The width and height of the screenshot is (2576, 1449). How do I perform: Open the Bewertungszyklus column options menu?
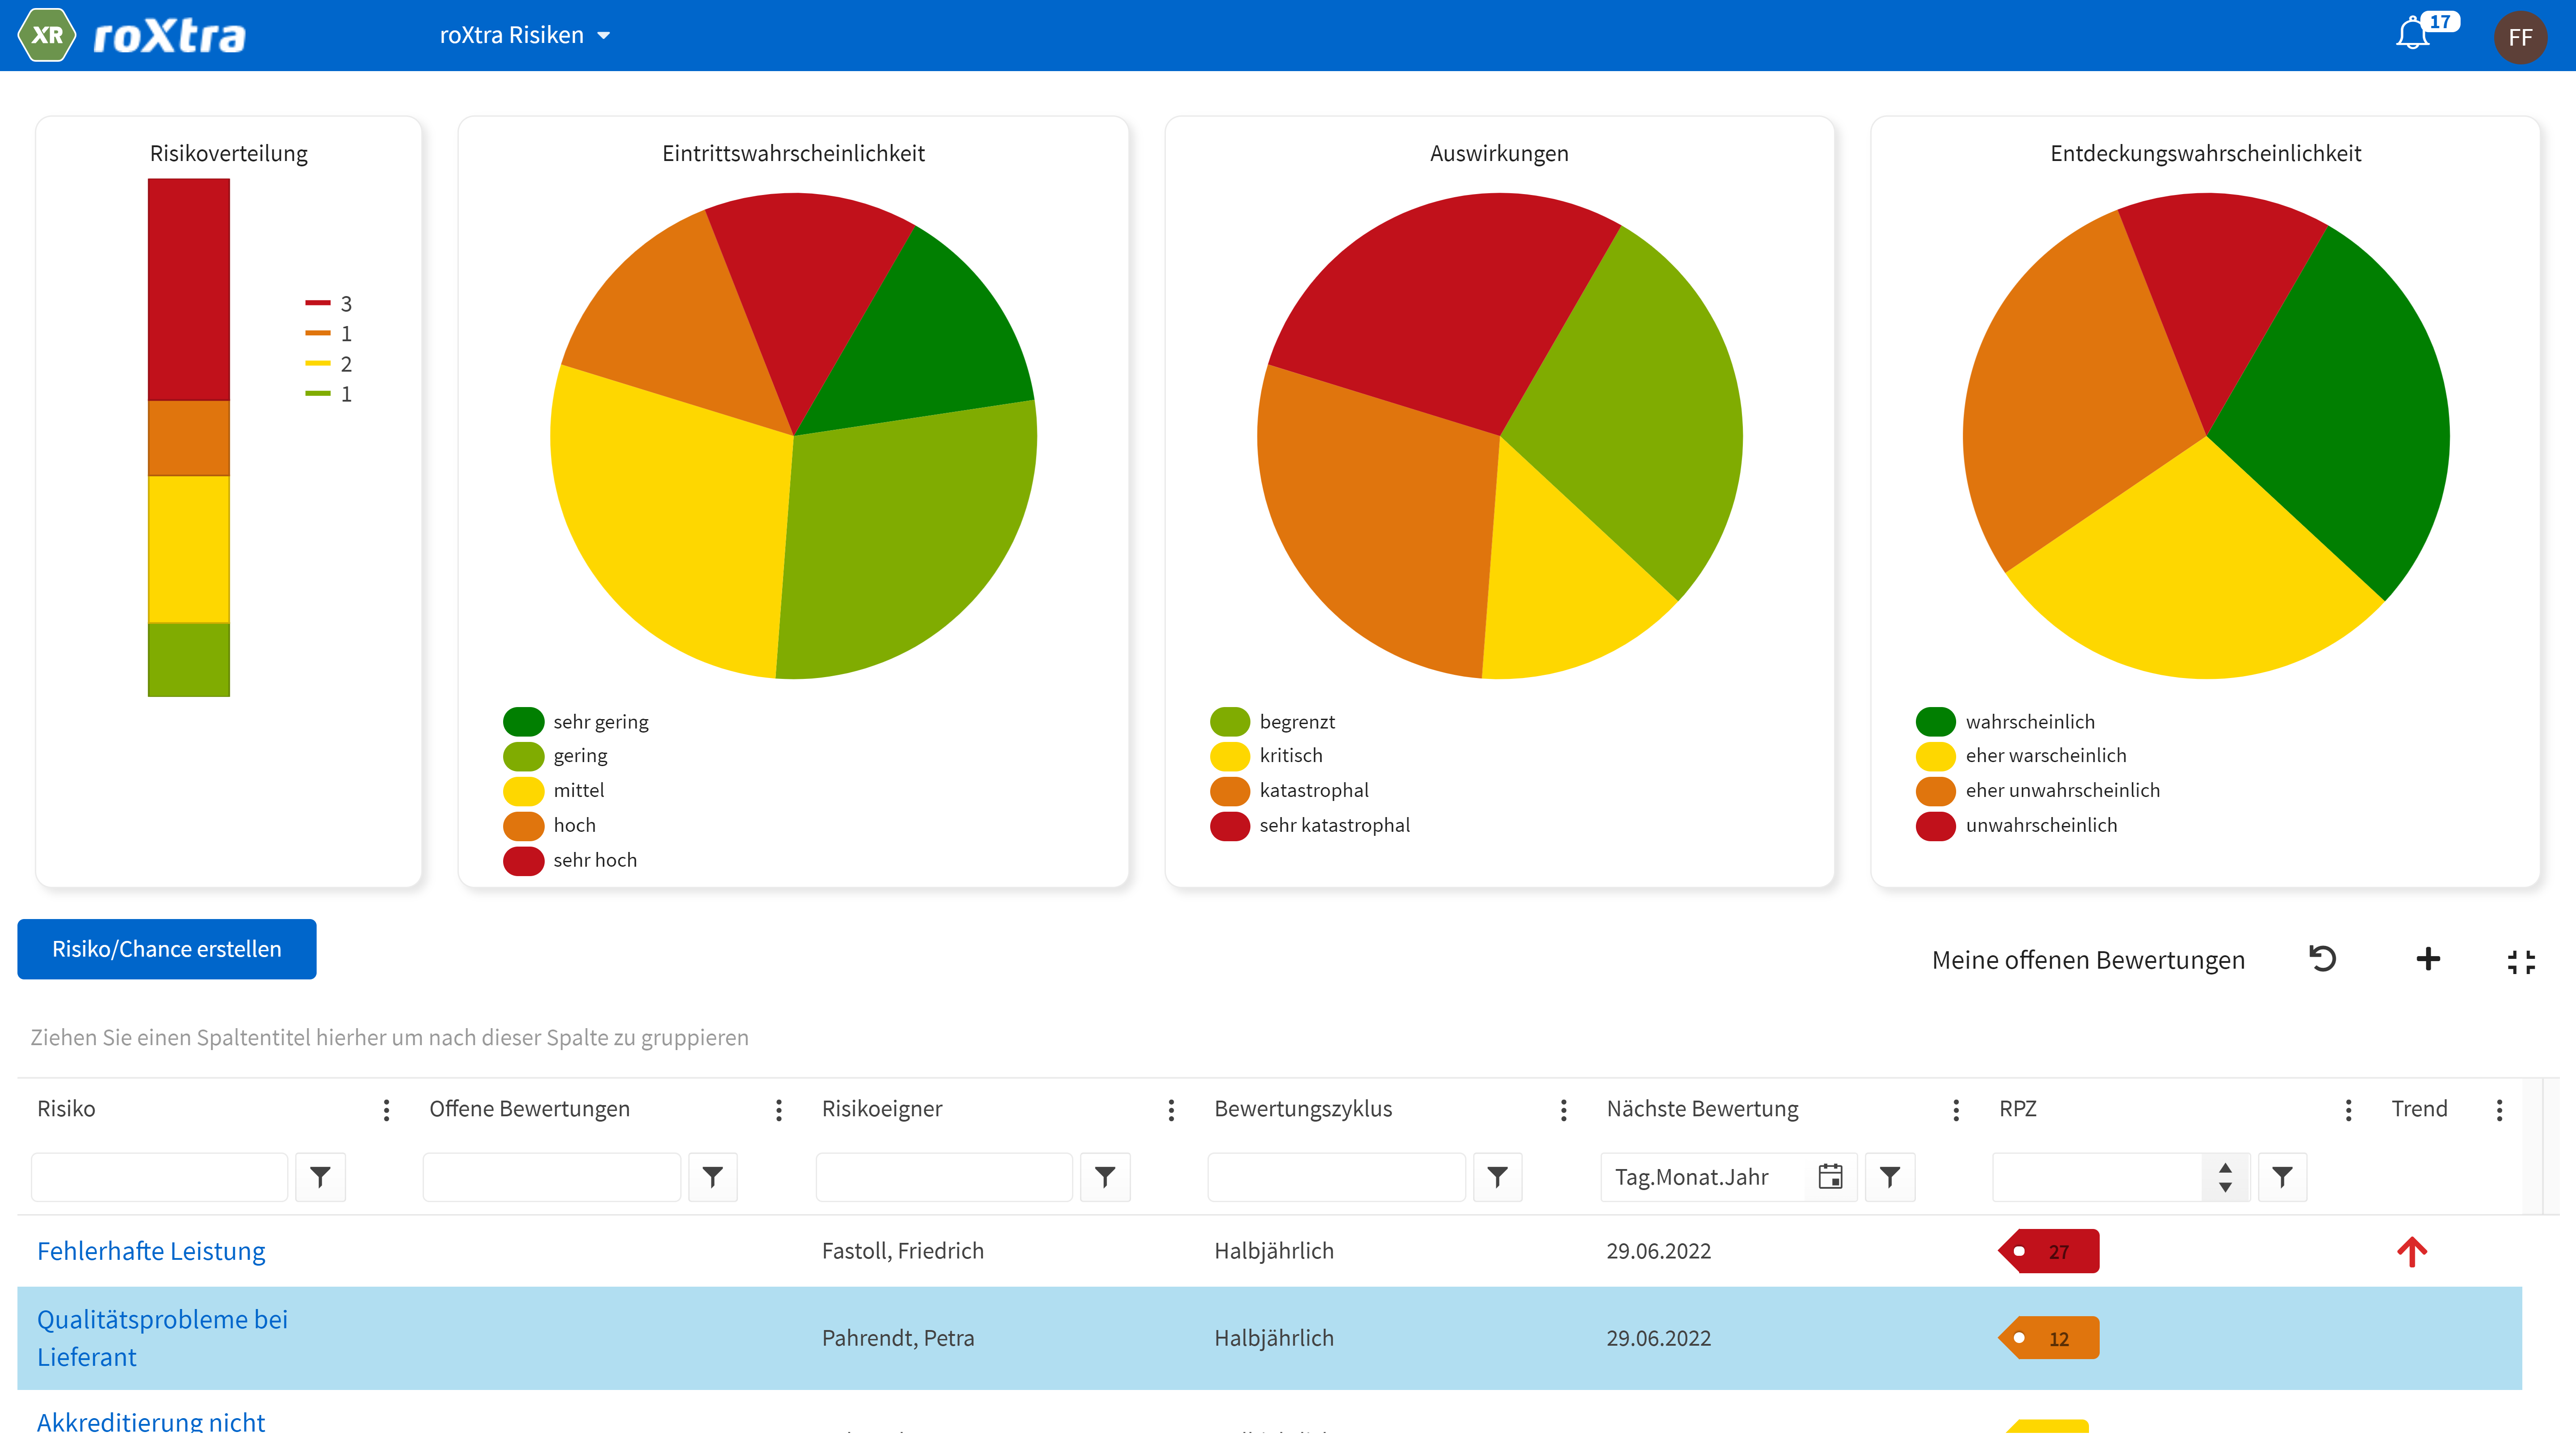[x=1564, y=1109]
